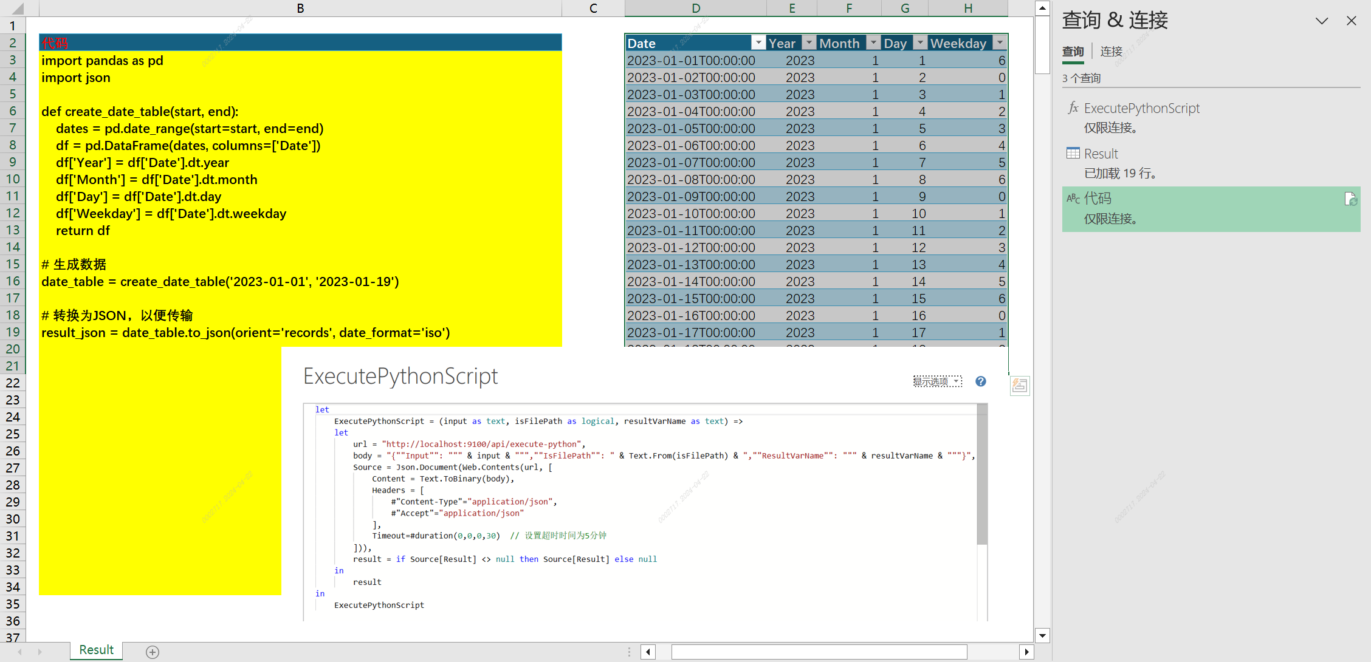Open the Day column filter dropdown

point(920,43)
